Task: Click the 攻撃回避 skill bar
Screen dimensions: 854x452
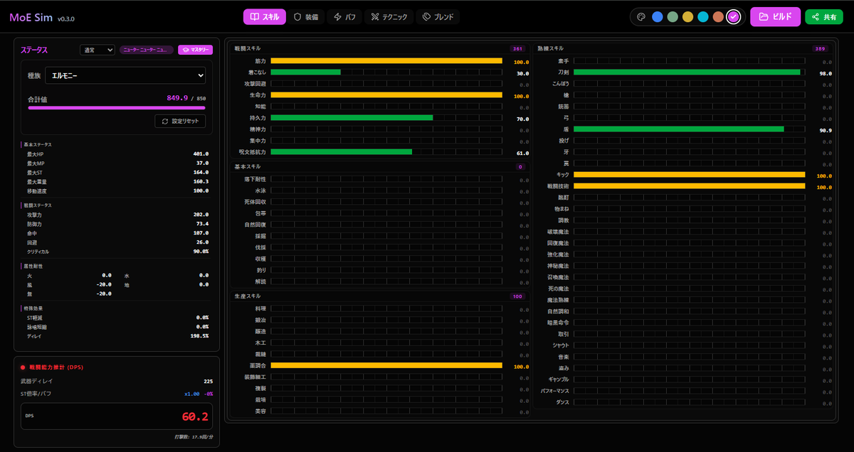Action: tap(386, 84)
